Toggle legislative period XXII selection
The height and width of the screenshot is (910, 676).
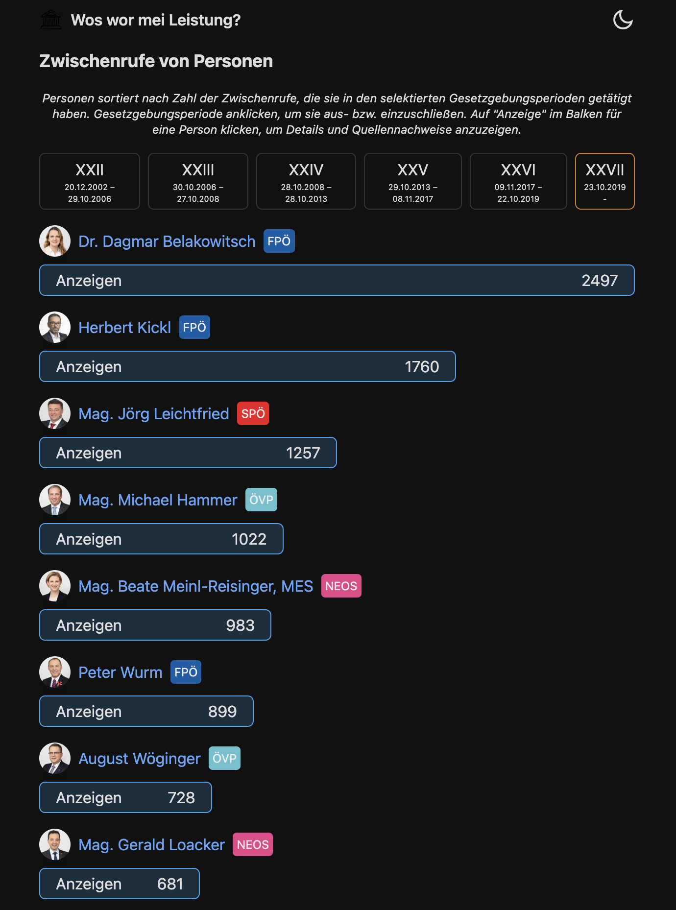[90, 181]
